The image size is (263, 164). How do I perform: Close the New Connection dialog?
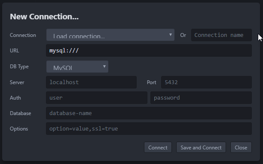pyautogui.click(x=241, y=147)
